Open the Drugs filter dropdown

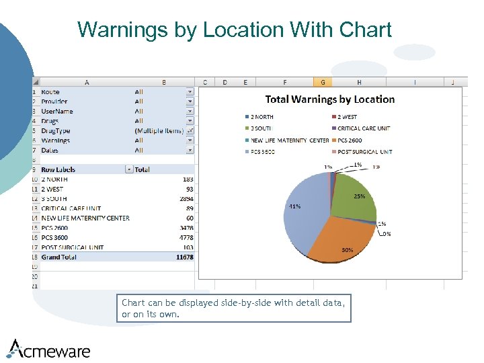click(x=190, y=121)
